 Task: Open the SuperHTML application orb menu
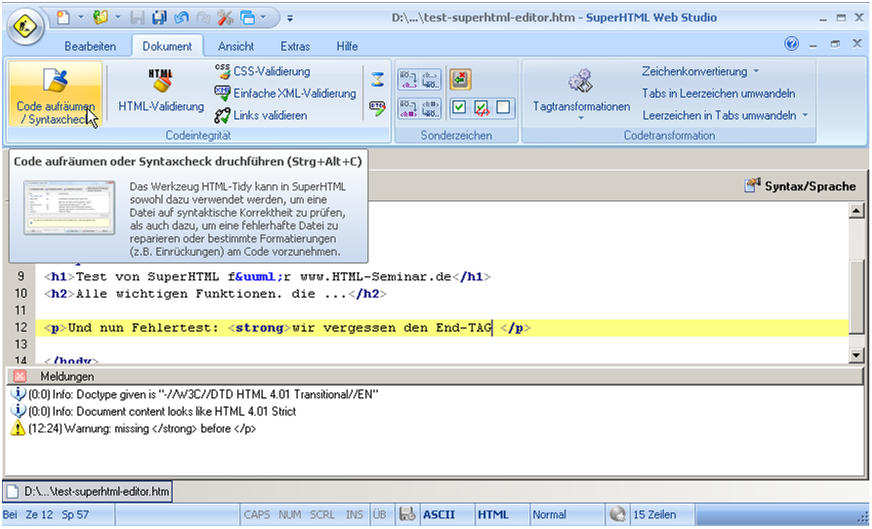[25, 26]
